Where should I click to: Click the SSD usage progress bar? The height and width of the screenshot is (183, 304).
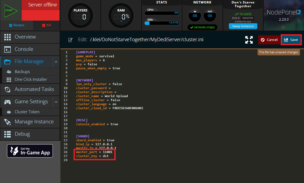[x=161, y=23]
